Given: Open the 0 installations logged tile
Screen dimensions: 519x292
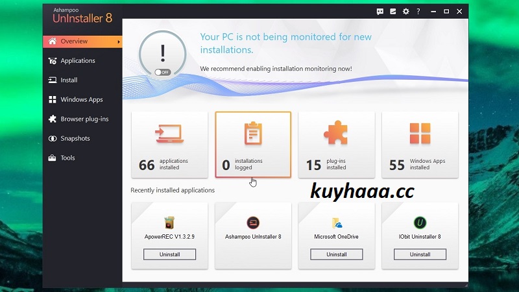Looking at the screenshot, I should (253, 145).
